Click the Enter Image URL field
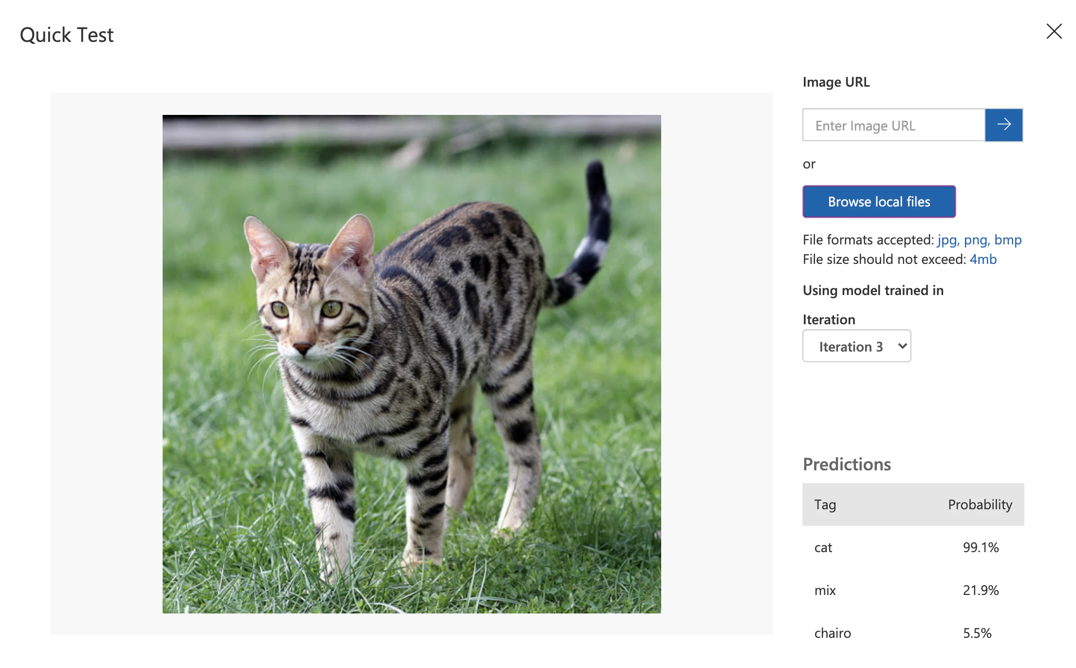 [893, 125]
